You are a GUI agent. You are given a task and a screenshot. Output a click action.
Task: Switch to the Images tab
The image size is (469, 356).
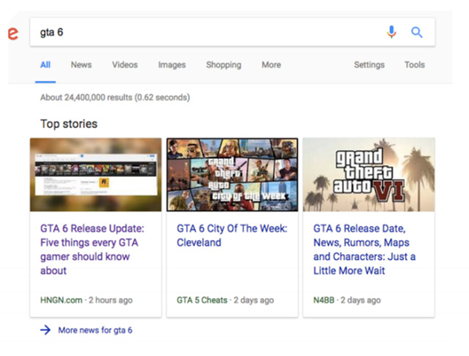[172, 65]
